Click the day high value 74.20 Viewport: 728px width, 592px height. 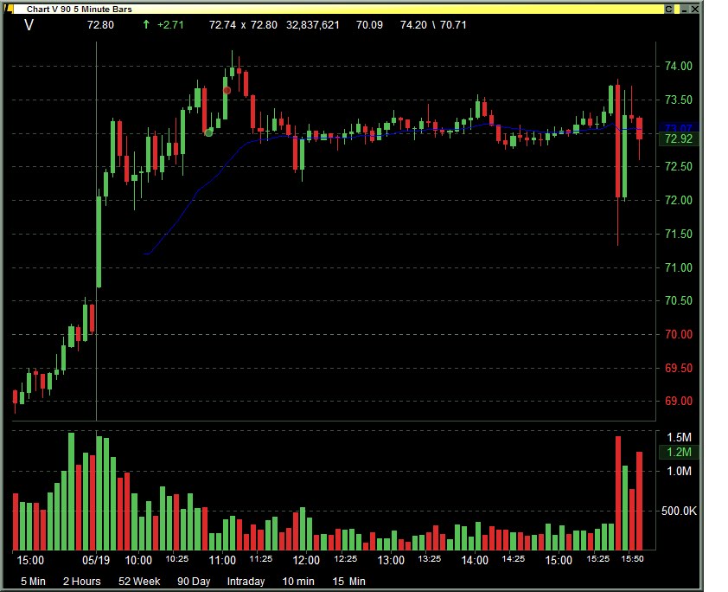click(413, 25)
